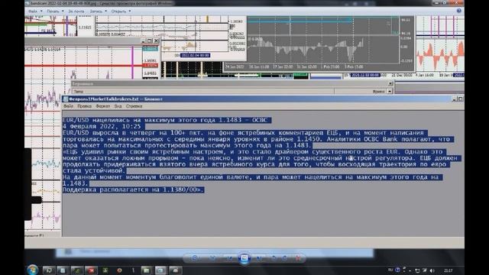This screenshot has height=275, width=489.
Task: Click the green square taskbar icon
Action: (105, 270)
